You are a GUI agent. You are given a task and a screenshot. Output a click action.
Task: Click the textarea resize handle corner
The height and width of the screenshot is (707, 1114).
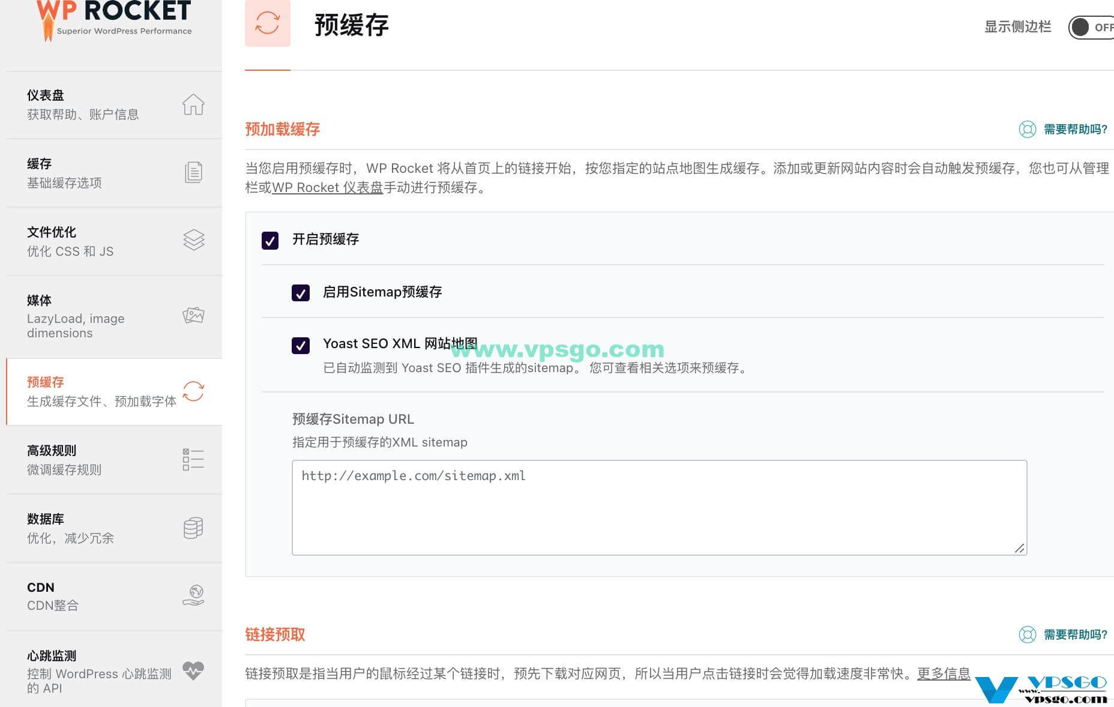click(1020, 548)
